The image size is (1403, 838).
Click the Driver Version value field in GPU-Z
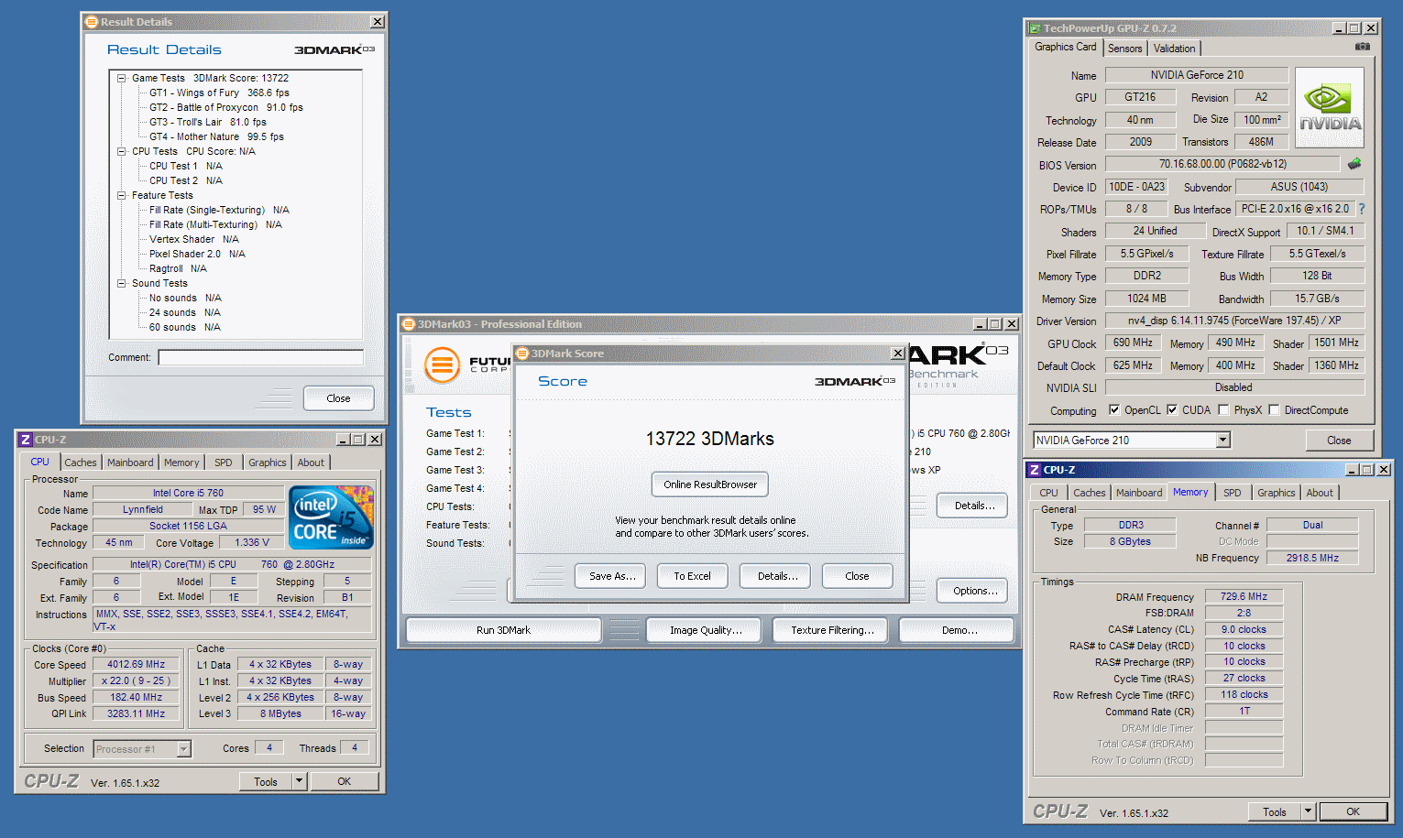pos(1234,321)
